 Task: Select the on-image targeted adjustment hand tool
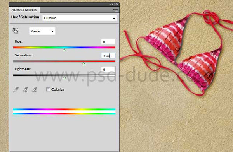coord(15,31)
